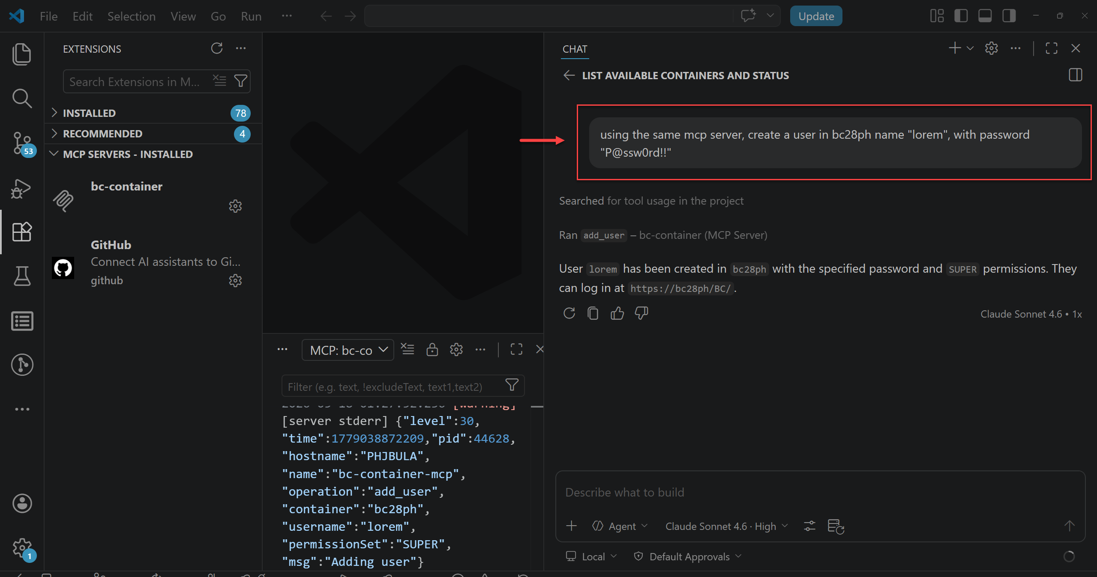Select the Extensions view icon
Screen dimensions: 1097x577
(22, 232)
